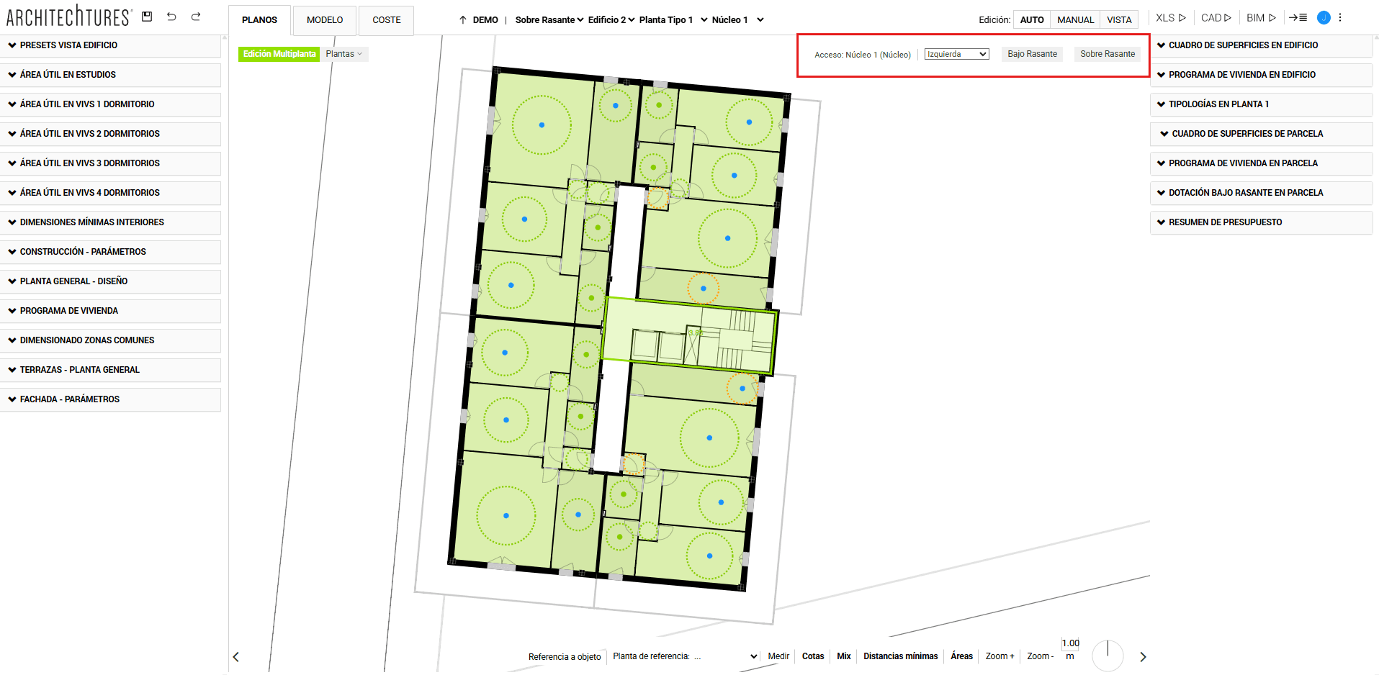Screen dimensions: 1379x675
Task: Expand the Plantas dropdown
Action: click(x=343, y=54)
